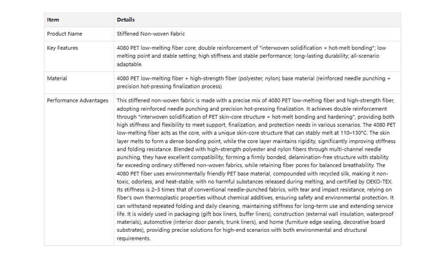Select the Product Name row label

coord(65,34)
